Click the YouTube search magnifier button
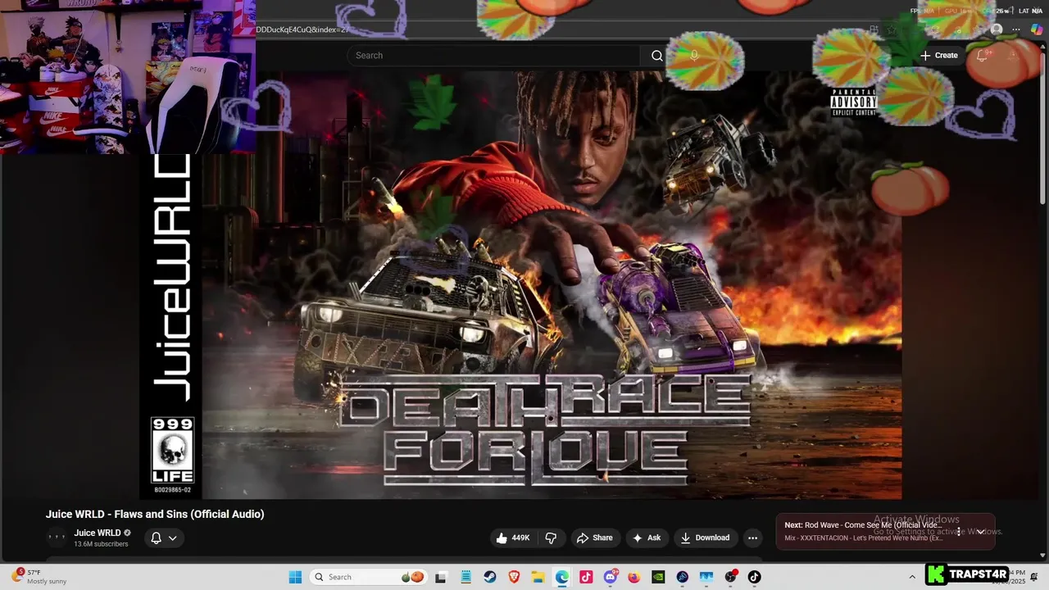This screenshot has height=590, width=1049. coord(656,56)
